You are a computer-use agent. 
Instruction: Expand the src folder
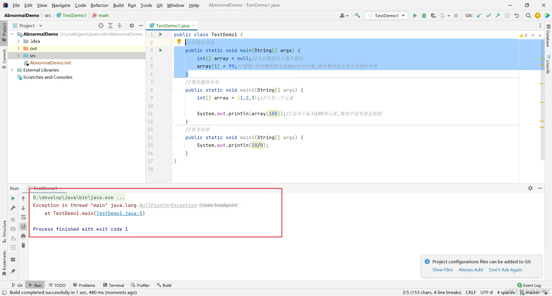18,56
